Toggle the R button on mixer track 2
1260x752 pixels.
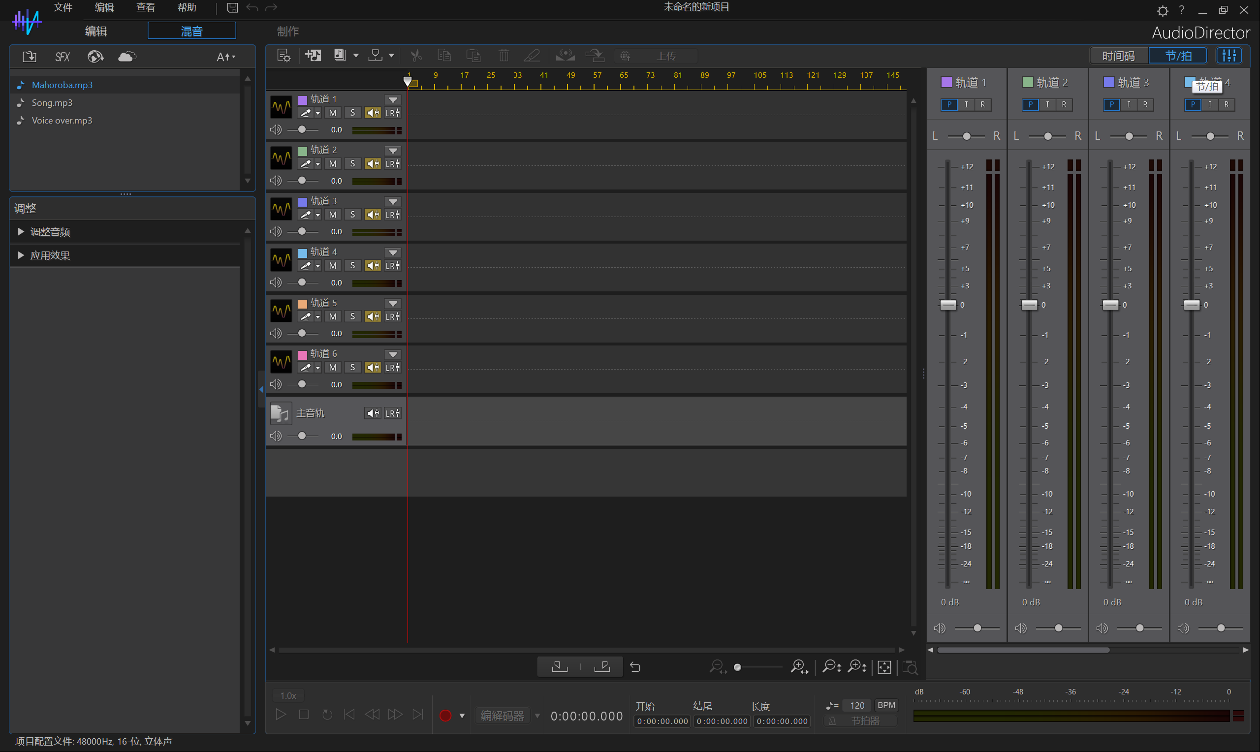(x=1064, y=105)
